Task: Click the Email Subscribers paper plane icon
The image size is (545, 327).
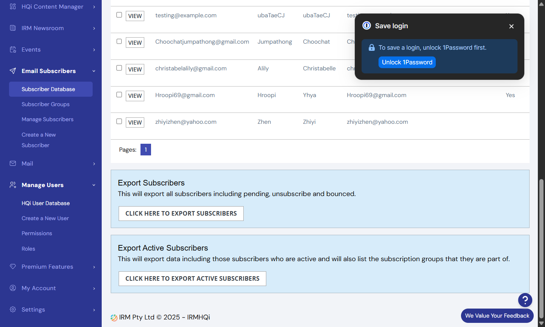Action: pos(13,71)
